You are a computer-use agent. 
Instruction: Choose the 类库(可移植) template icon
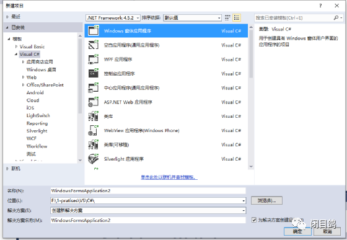94,144
